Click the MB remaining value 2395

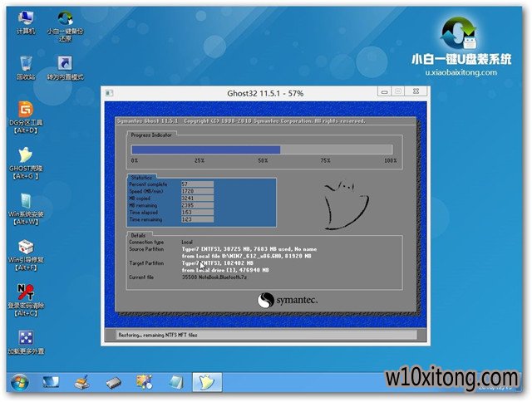pos(197,205)
